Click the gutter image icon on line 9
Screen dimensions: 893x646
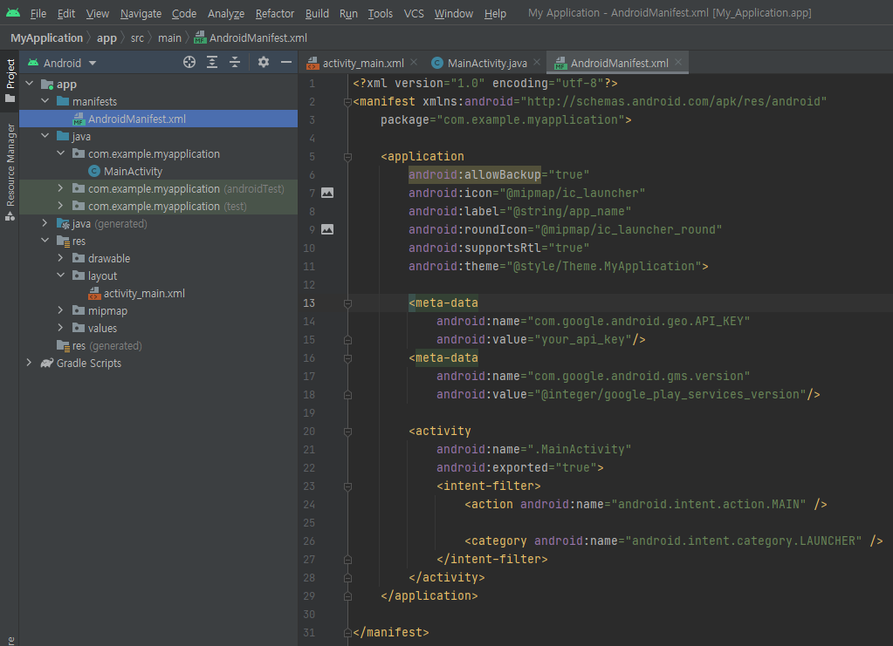click(x=327, y=229)
